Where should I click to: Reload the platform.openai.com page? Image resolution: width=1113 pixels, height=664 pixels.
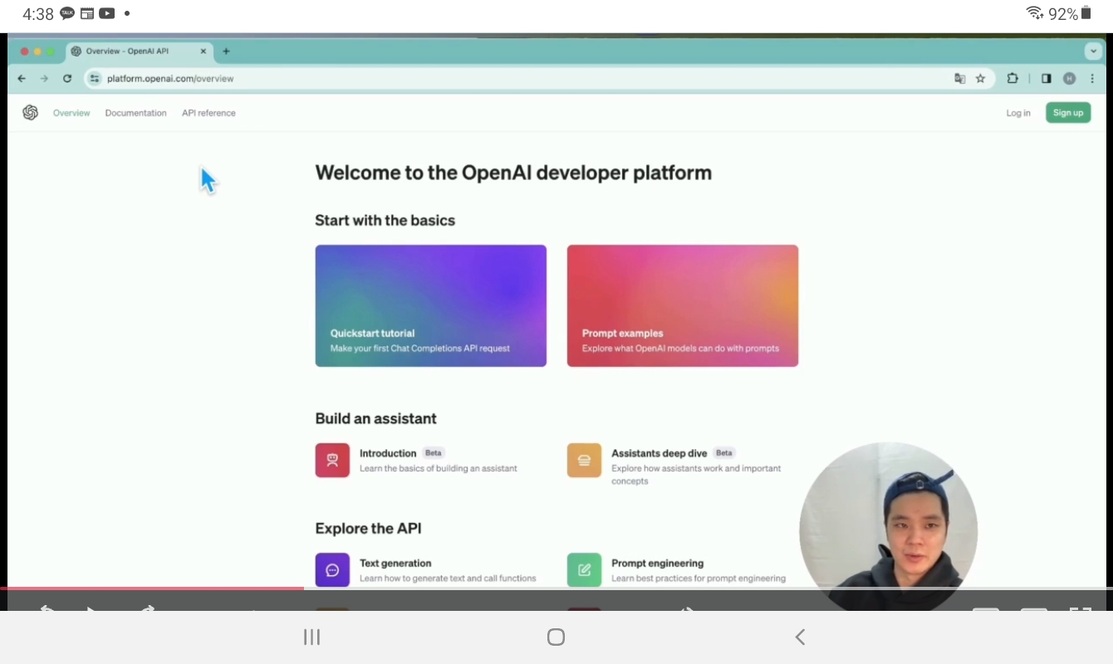(x=67, y=79)
